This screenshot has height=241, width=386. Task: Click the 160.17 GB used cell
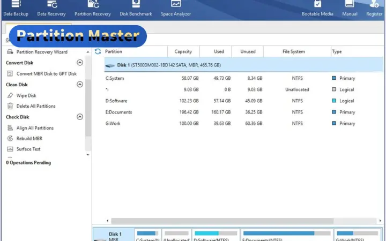(221, 112)
